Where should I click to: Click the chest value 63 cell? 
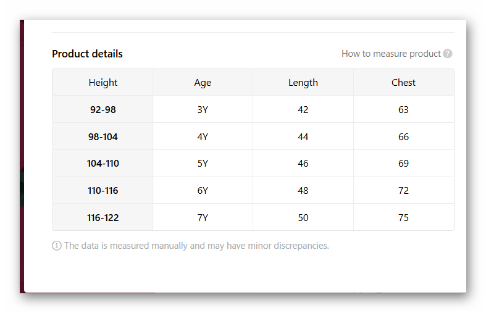[404, 110]
